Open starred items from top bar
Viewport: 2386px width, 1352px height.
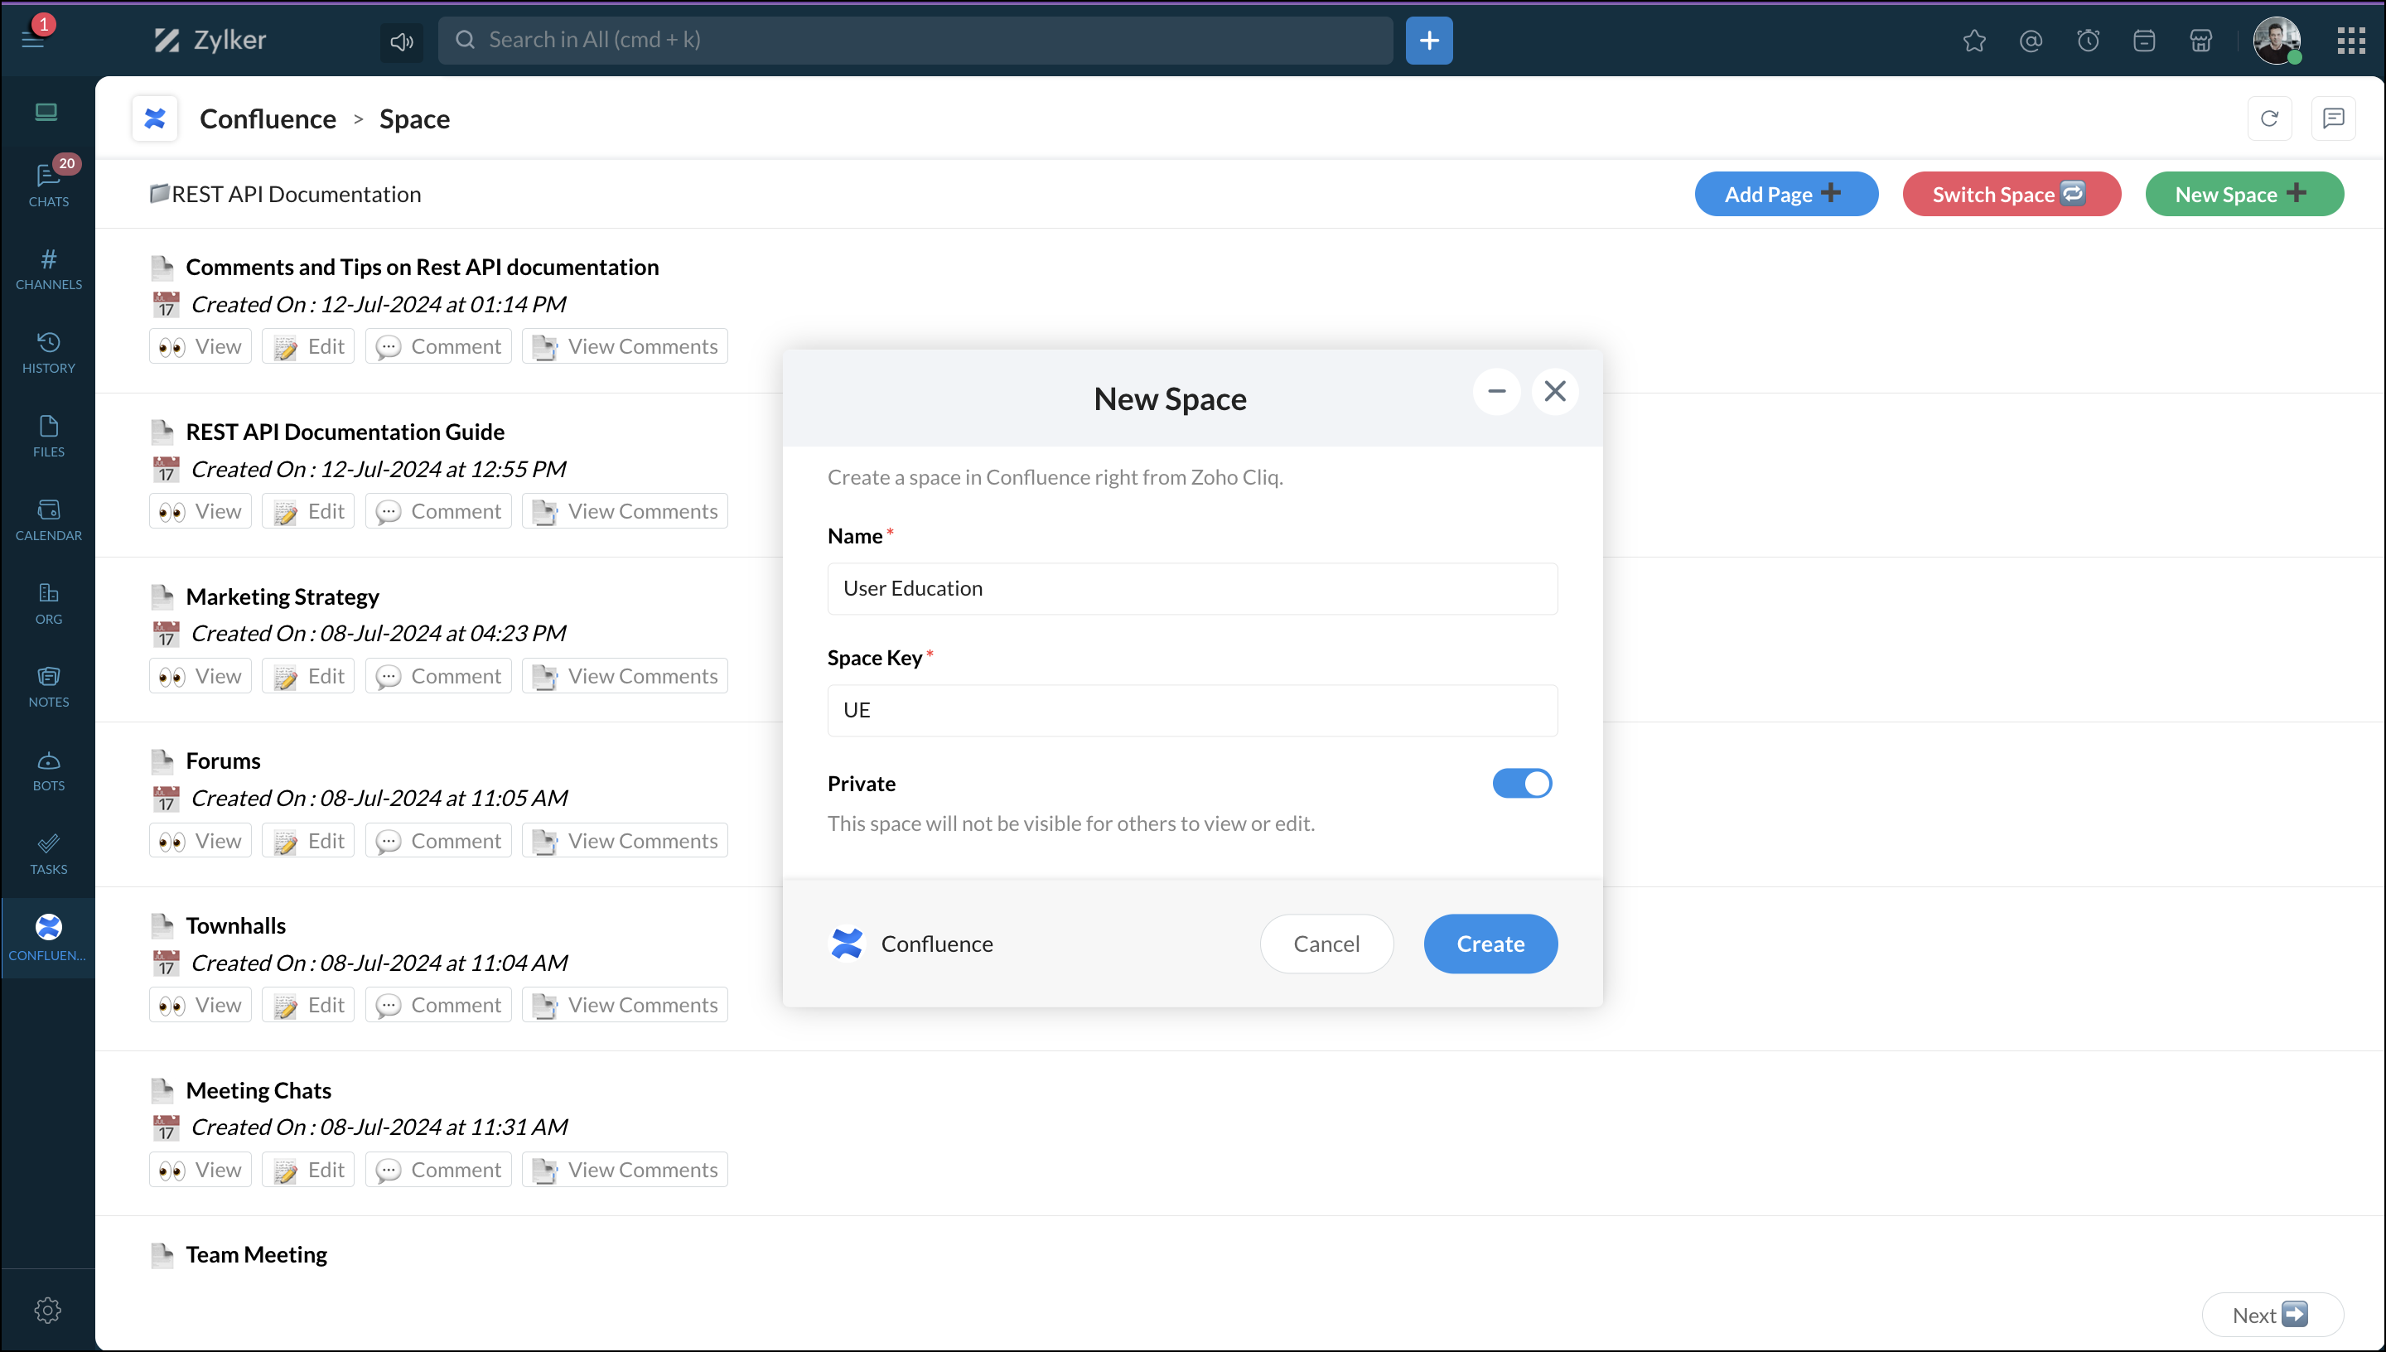tap(1973, 41)
